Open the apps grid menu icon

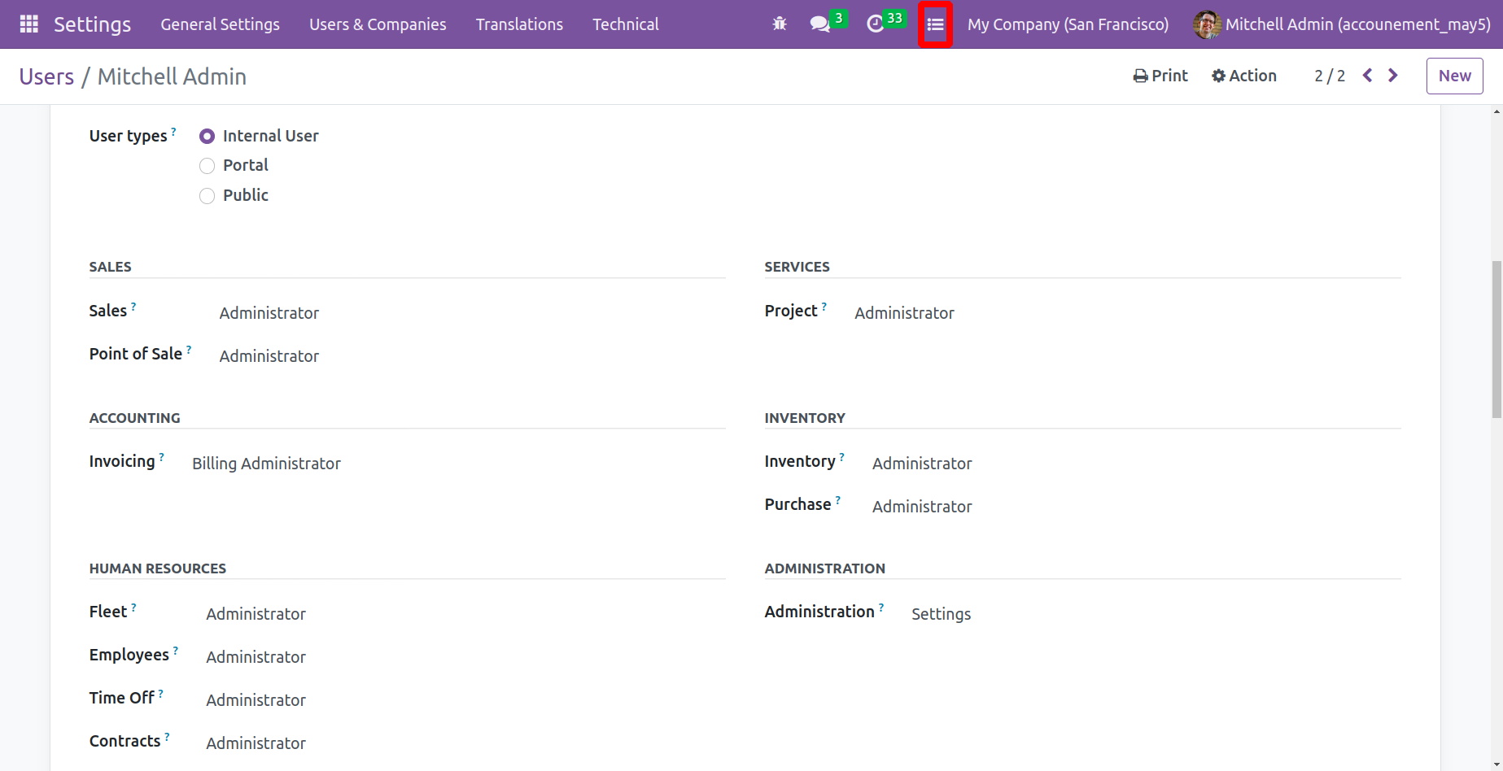(x=29, y=24)
